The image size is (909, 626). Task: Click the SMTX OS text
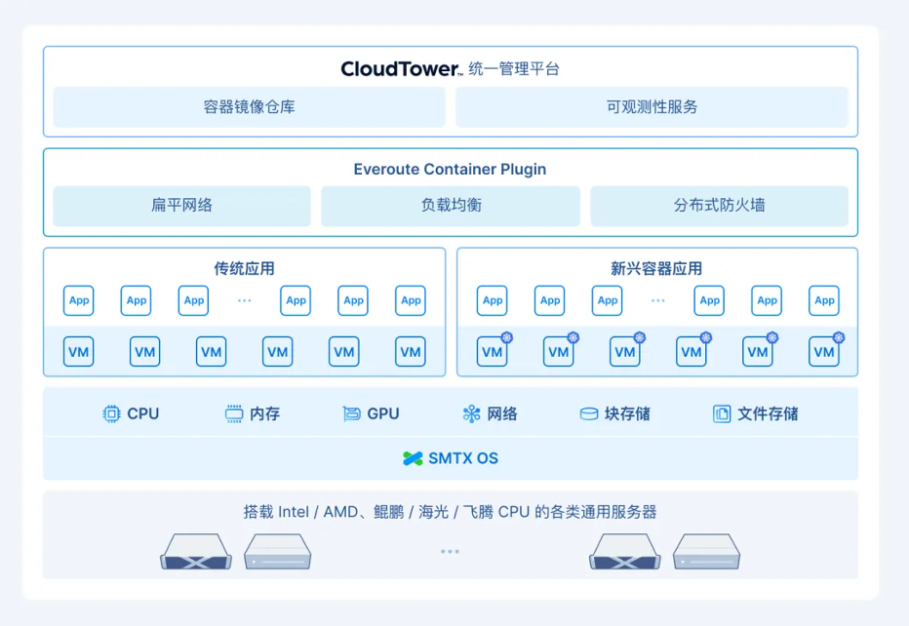click(463, 458)
